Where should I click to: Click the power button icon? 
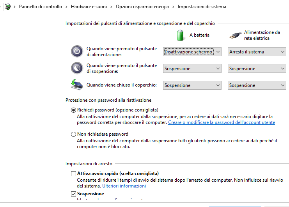click(x=77, y=51)
